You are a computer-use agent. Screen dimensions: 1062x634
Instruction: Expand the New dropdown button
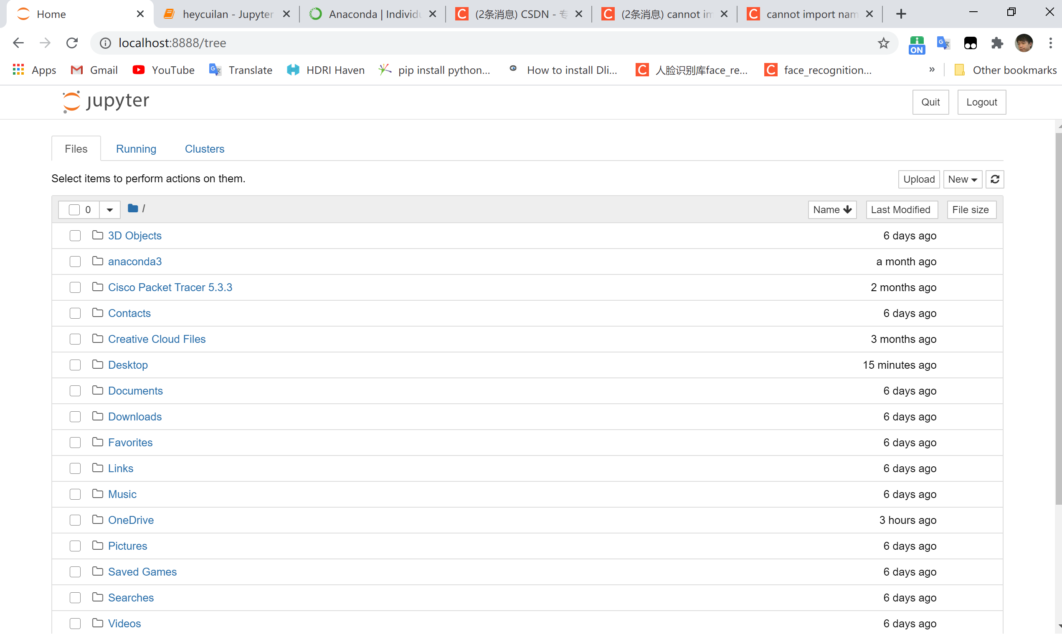[962, 179]
